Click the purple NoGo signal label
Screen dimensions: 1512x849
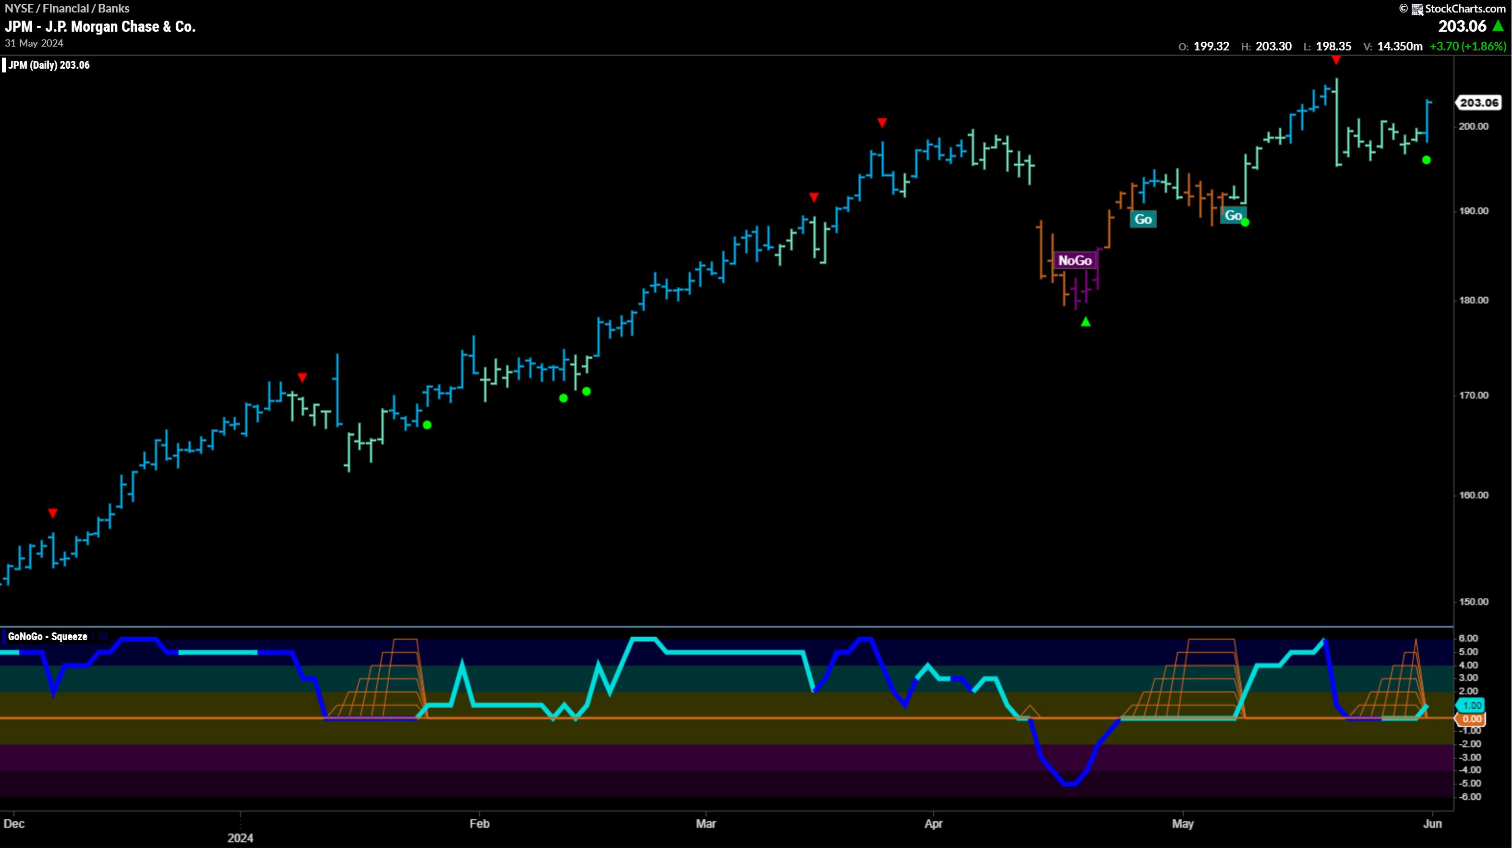(x=1075, y=260)
